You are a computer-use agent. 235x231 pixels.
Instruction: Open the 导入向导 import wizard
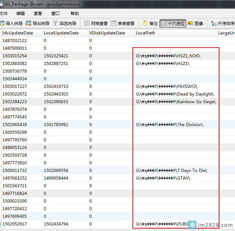11,24
